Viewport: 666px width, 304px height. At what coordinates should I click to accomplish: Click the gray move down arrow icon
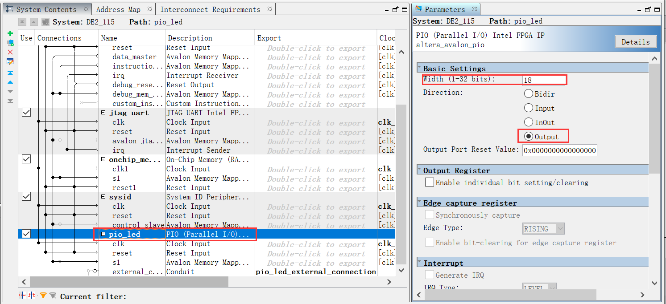coord(10,92)
